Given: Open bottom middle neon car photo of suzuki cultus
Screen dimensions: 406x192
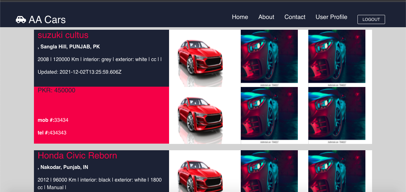Looking at the screenshot, I should [269, 115].
